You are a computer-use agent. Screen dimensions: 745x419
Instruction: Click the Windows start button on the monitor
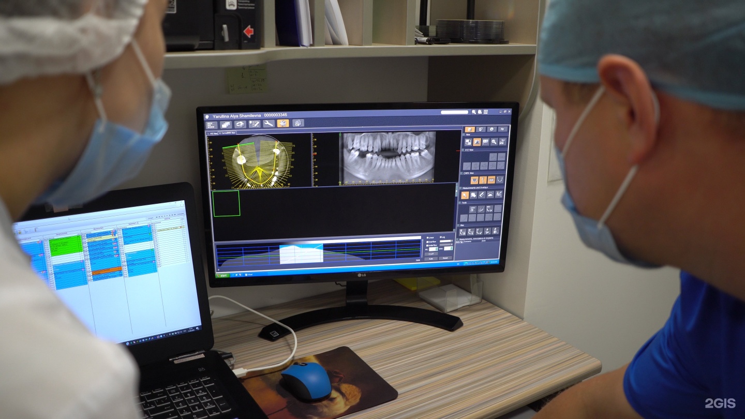click(x=222, y=276)
